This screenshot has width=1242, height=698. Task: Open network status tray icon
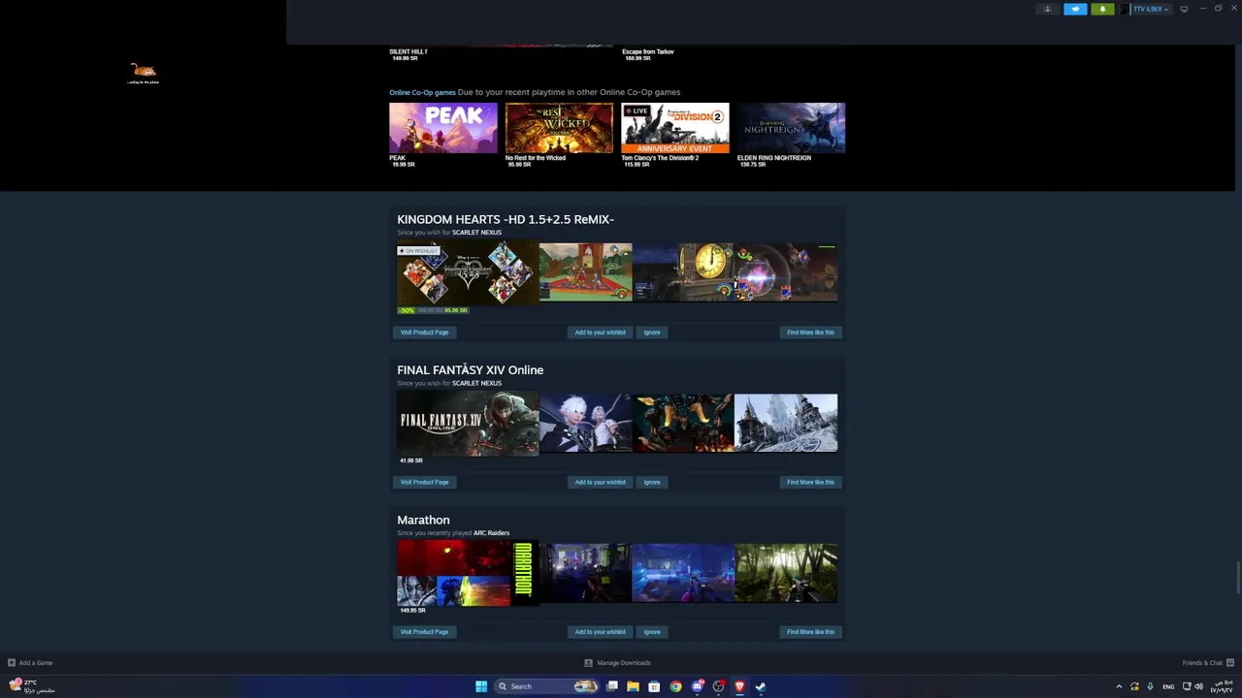click(x=1186, y=686)
